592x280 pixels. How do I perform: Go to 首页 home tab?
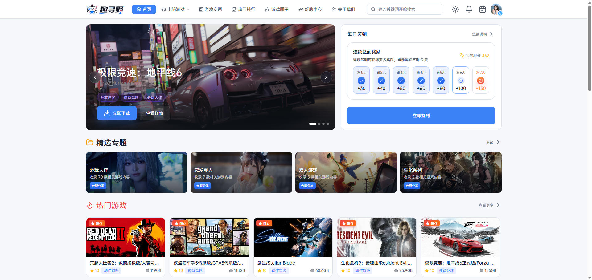click(144, 9)
